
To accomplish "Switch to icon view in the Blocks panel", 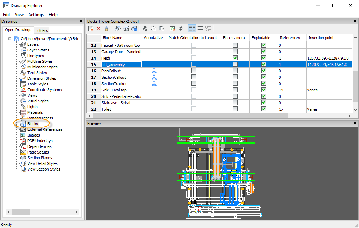I will pos(200,28).
